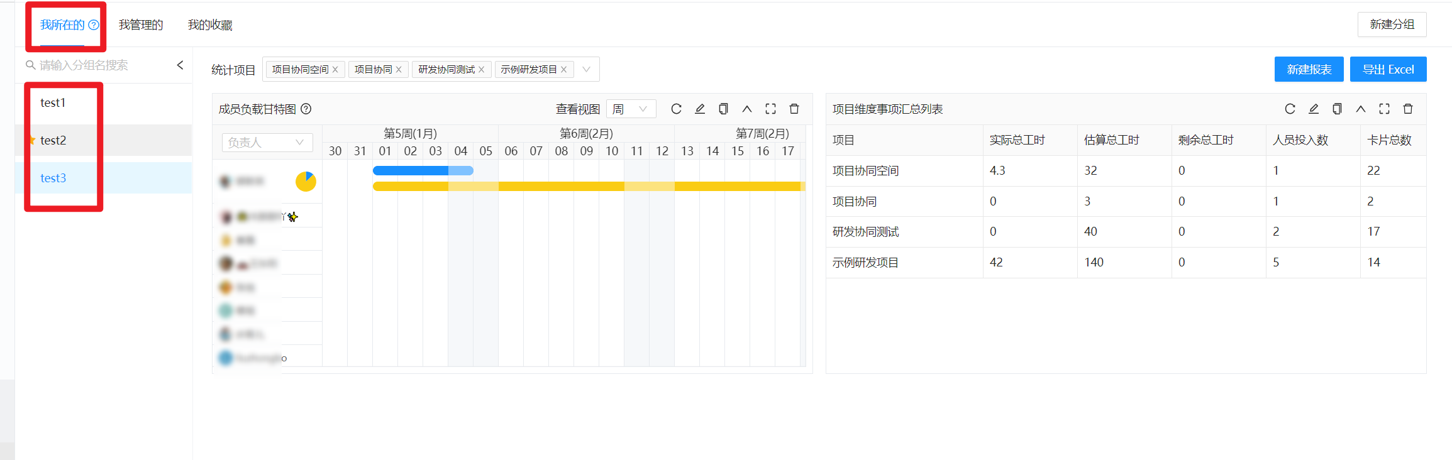The height and width of the screenshot is (460, 1452).
Task: Click the yellow pie chart load indicator
Action: [x=306, y=182]
